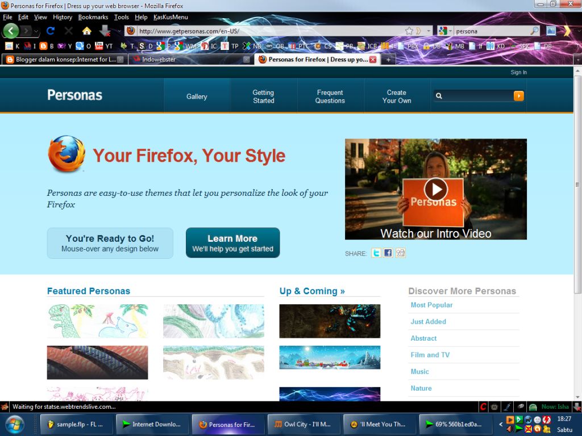Click the picture icon right of search box

pos(551,31)
